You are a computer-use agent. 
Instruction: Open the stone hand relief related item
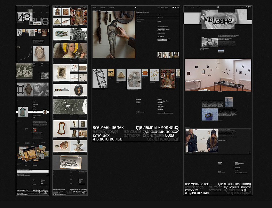click(x=134, y=79)
